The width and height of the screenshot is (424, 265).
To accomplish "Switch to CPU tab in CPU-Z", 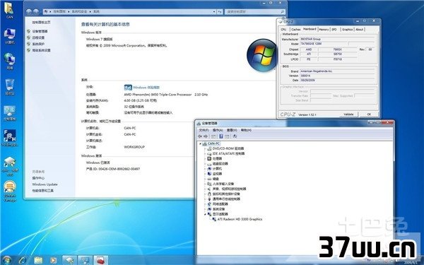I will pos(283,30).
